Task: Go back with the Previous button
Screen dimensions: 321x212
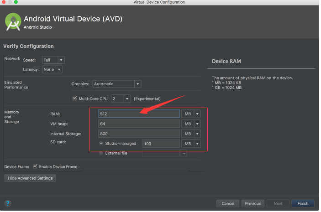Action: tap(253, 203)
